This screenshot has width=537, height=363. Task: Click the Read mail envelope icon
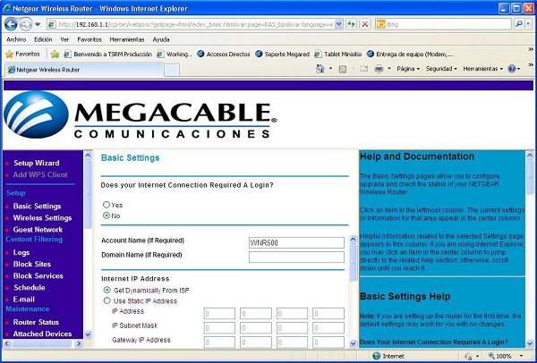[363, 69]
